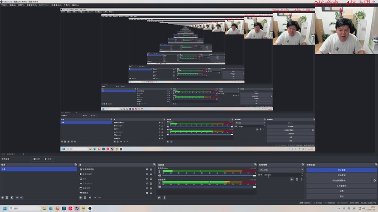Viewport: 378px width, 212px height.
Task: Decrease transition duration with down arrow
Action: 302,176
